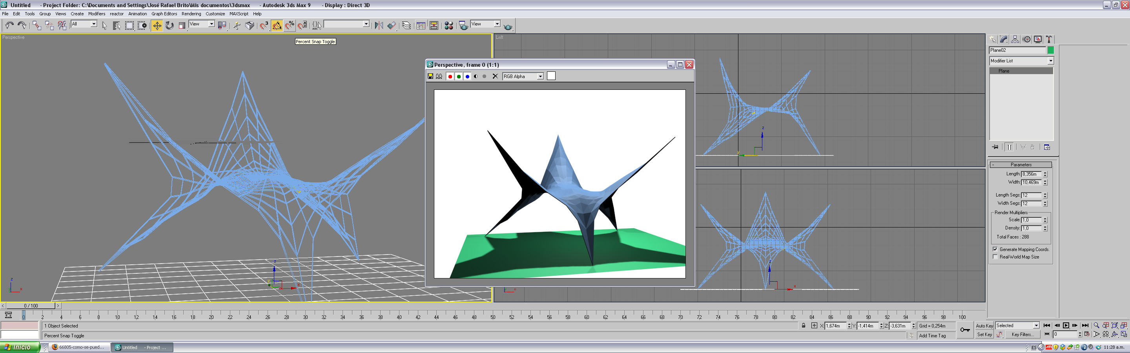Screen dimensions: 1130x353
Task: Select the Select and Link tool
Action: click(x=36, y=25)
